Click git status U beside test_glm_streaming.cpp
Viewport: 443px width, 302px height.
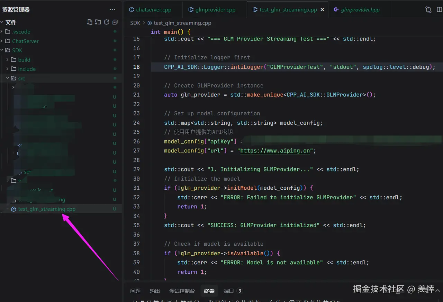[x=115, y=209]
